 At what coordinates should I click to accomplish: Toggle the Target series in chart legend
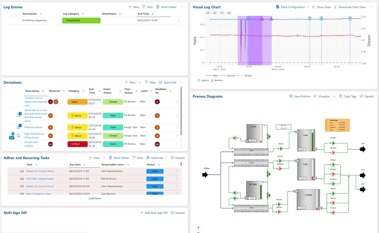(x=244, y=76)
